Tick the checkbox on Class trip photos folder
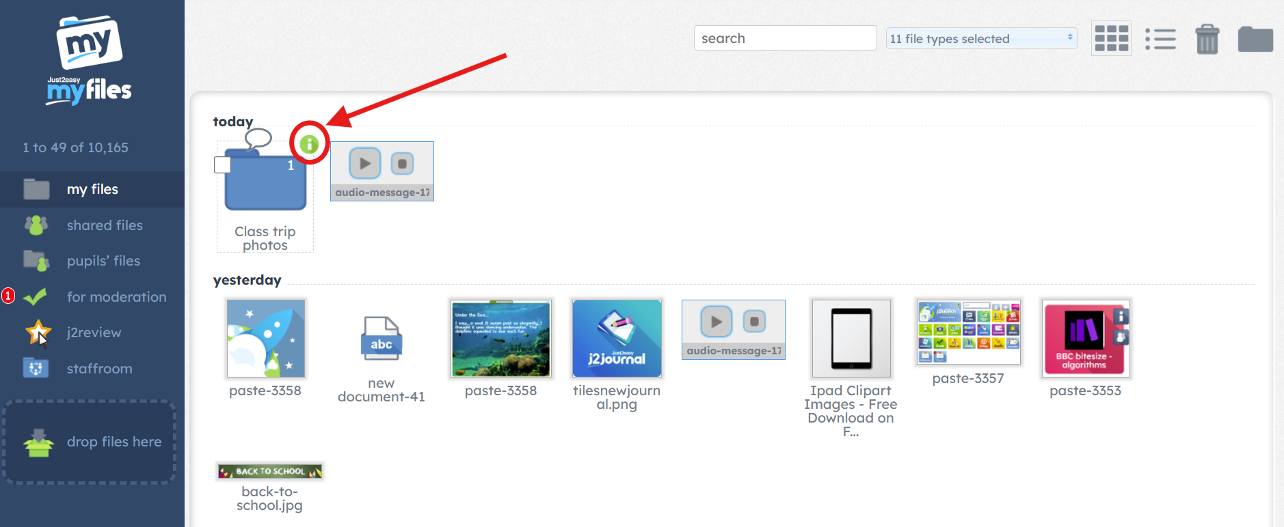Viewport: 1284px width, 527px height. (222, 165)
